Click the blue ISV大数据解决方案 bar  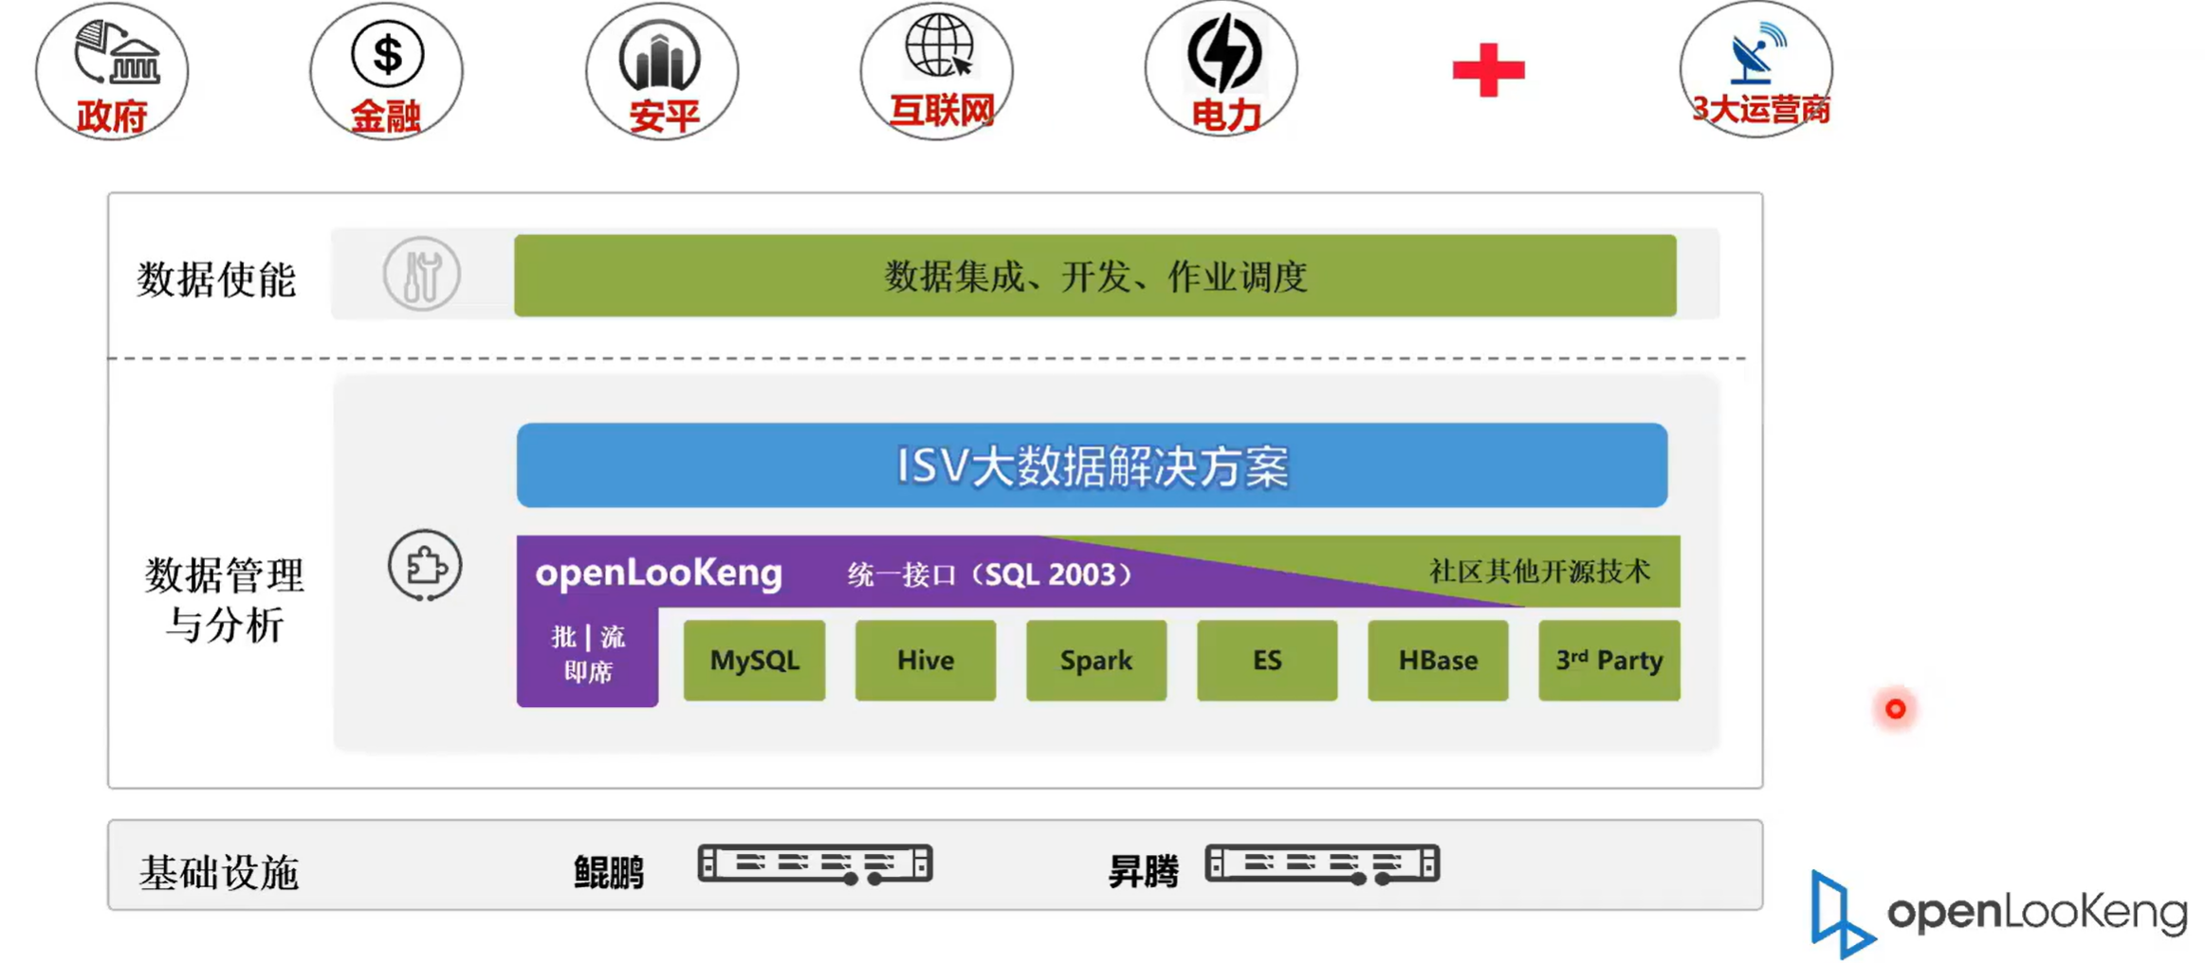click(1092, 465)
